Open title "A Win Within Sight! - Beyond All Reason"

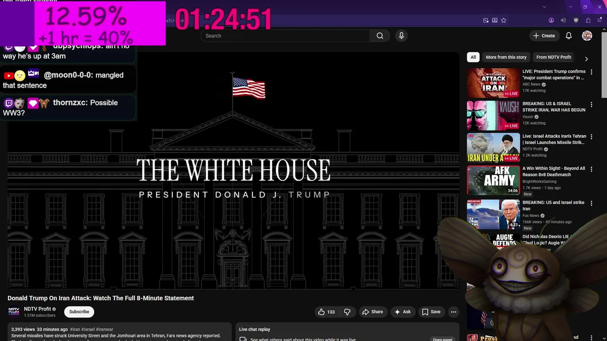tap(554, 171)
